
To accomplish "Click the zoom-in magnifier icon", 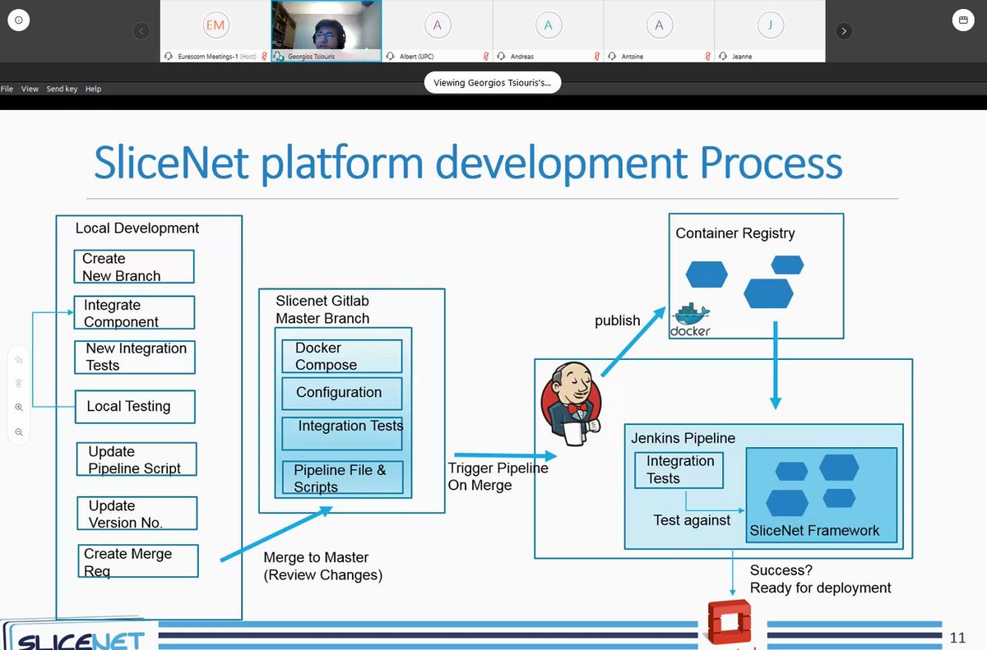I will [19, 407].
